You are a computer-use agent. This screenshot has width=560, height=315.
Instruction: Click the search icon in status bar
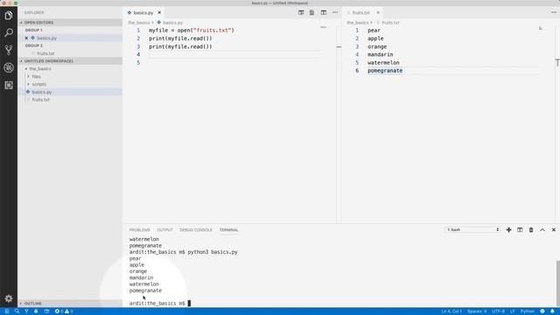pos(17,311)
